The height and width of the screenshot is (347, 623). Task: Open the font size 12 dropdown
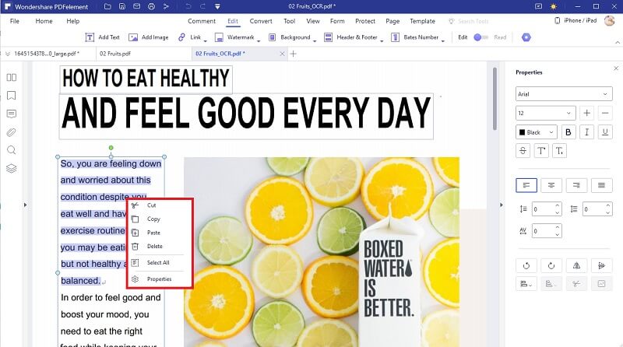tap(545, 113)
